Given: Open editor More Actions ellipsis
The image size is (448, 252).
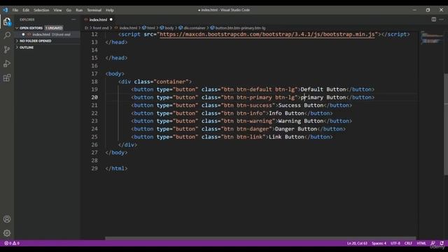Looking at the screenshot, I should [442, 20].
